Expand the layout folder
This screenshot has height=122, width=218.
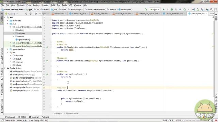(11, 59)
